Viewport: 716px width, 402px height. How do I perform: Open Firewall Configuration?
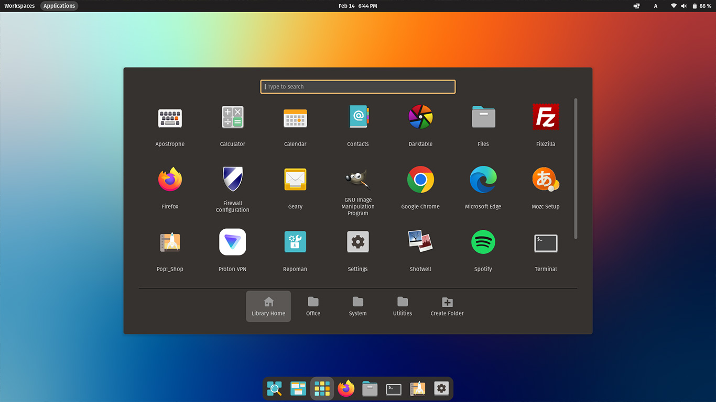[232, 188]
